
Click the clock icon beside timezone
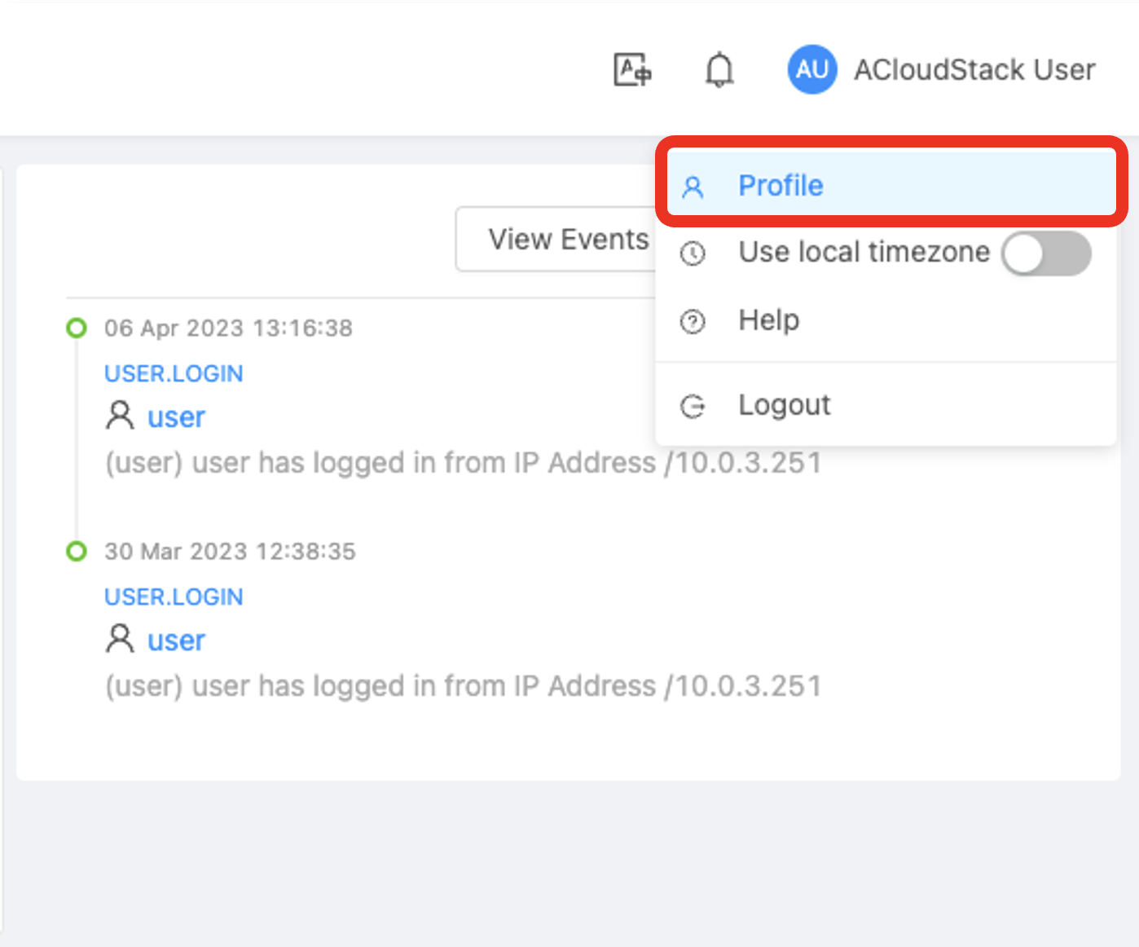pos(693,253)
